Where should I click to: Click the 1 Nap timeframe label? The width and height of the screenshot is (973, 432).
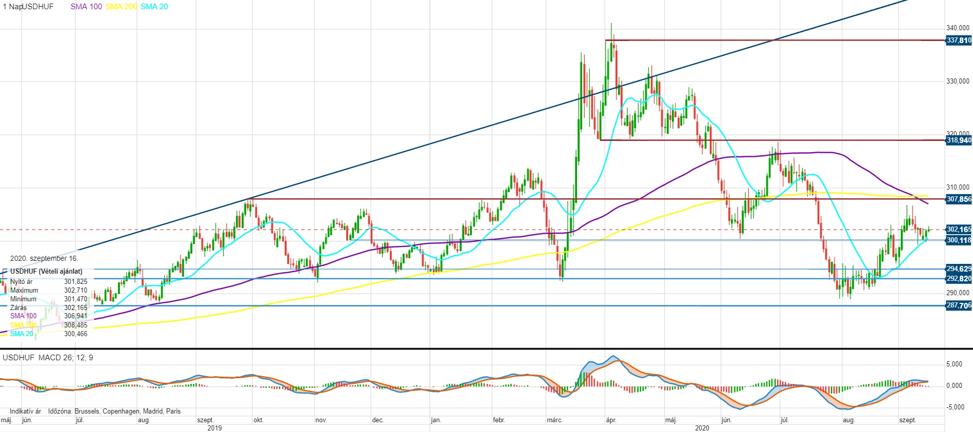pos(12,7)
